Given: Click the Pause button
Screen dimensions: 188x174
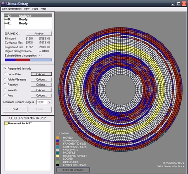Looking at the screenshot, I should click(x=40, y=109).
